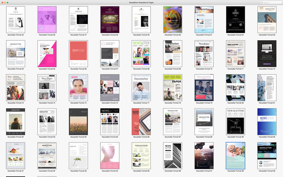Open Newsletter Portrait 80 template thumbnail
Image resolution: width=283 pixels, height=177 pixels.
(x=235, y=87)
